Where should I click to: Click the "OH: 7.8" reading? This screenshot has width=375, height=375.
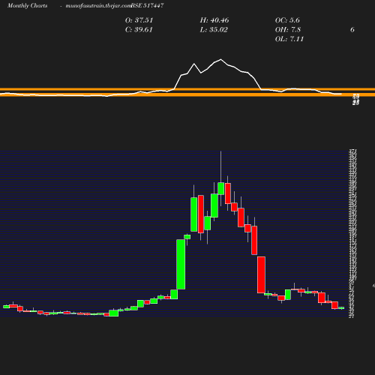pos(288,30)
